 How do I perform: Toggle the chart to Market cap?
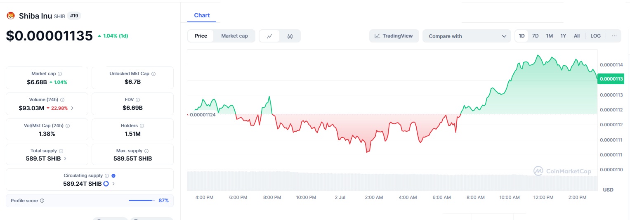[x=234, y=36]
